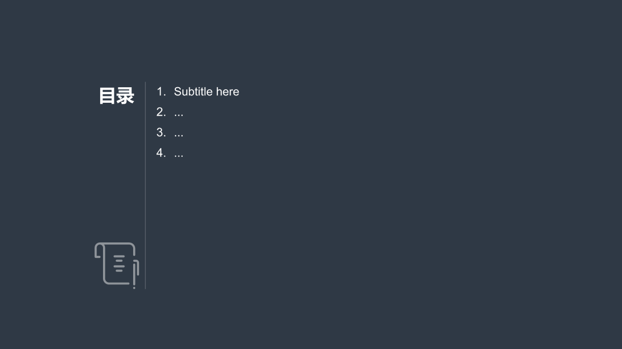Select the "Subtitle here" list item

pyautogui.click(x=198, y=92)
